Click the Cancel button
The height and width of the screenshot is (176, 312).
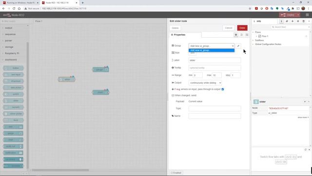pyautogui.click(x=229, y=28)
